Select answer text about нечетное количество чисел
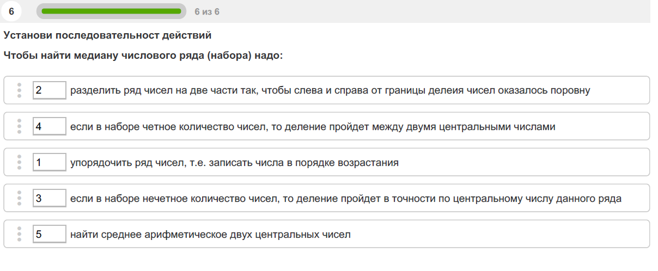658x271 pixels. click(x=346, y=198)
